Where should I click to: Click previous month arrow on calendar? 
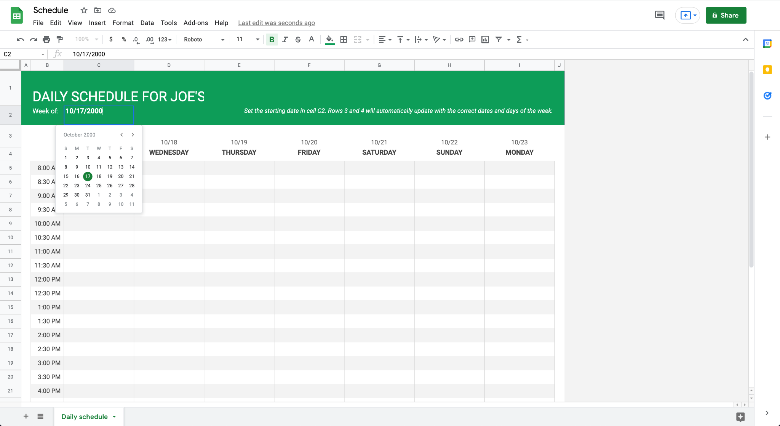(121, 135)
